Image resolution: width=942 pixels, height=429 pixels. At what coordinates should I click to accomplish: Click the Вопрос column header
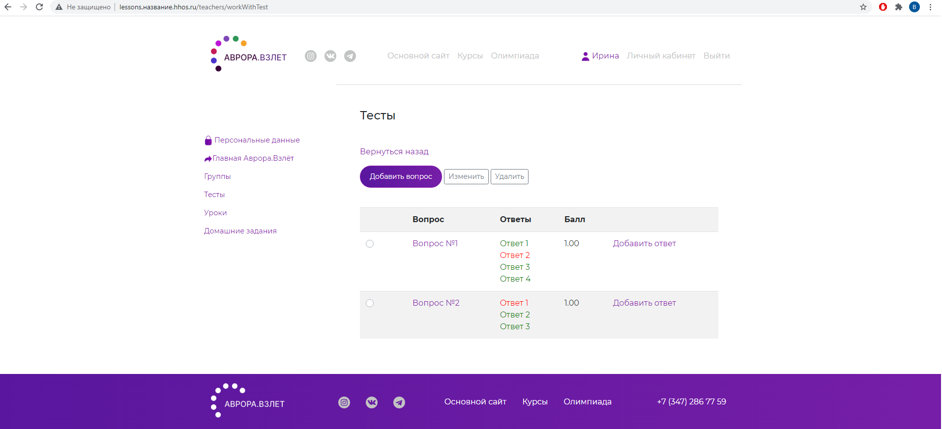tap(428, 219)
